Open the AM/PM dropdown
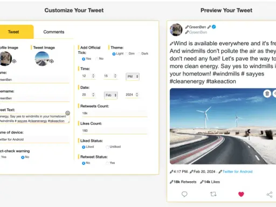 (x=133, y=77)
